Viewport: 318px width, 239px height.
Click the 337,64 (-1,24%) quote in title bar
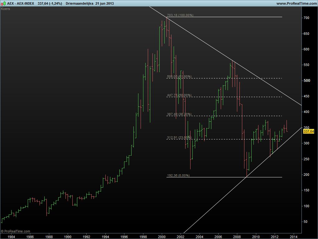click(x=50, y=3)
